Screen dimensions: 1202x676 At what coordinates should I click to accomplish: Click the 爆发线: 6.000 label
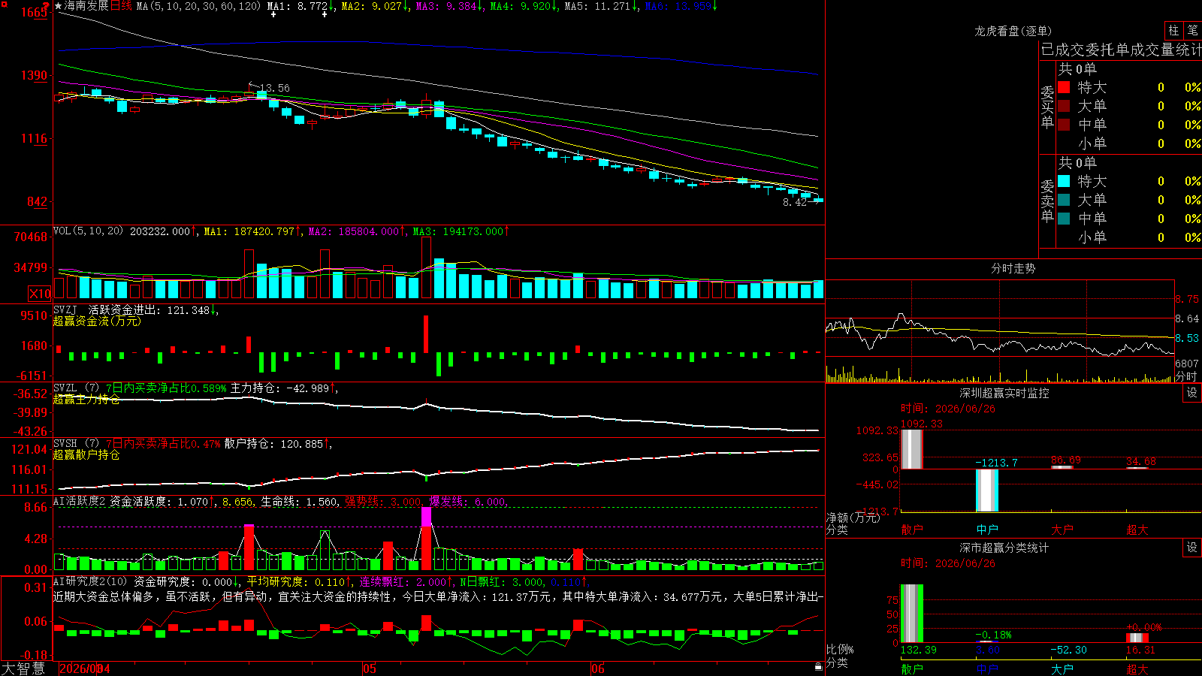click(467, 502)
